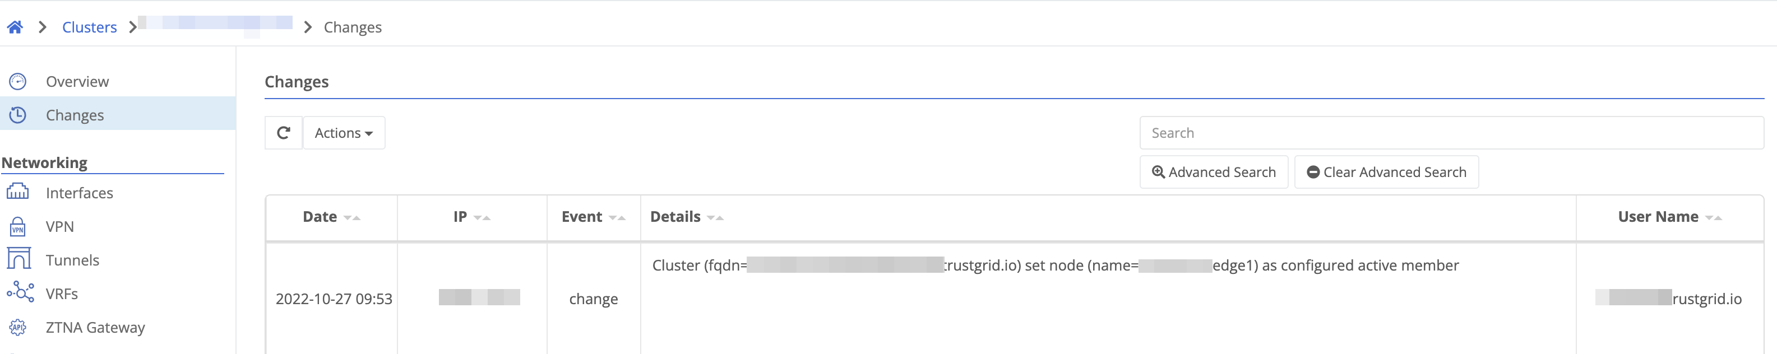
Task: Open the Overview gauge icon
Action: [x=18, y=81]
